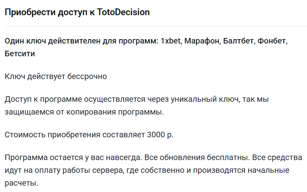Click the price "3000 р."
Viewport: 307px width, 192px height.
(x=160, y=134)
